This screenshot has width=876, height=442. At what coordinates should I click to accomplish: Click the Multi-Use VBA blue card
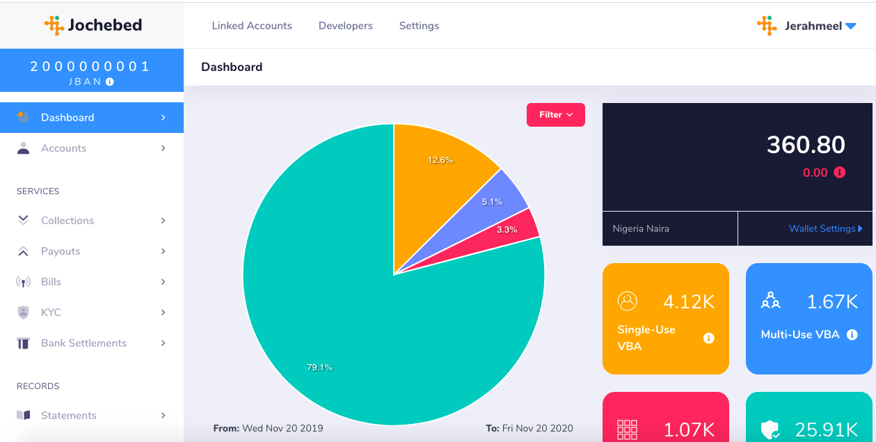click(809, 319)
